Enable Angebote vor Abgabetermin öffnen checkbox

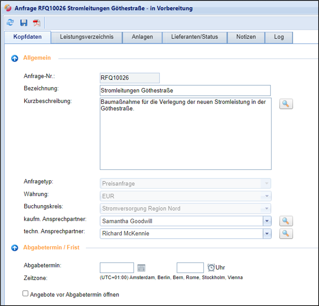(x=25, y=294)
